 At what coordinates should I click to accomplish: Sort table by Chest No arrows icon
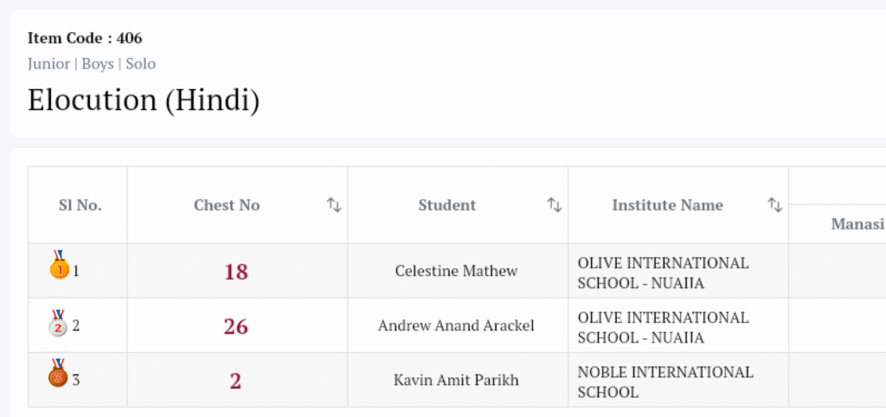[334, 205]
